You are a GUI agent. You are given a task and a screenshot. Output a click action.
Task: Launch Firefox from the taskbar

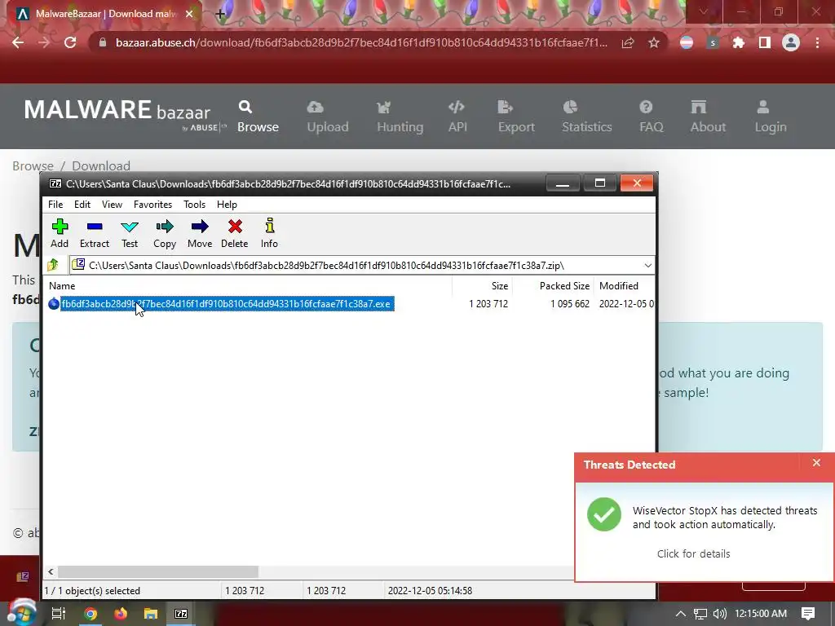pos(121,614)
